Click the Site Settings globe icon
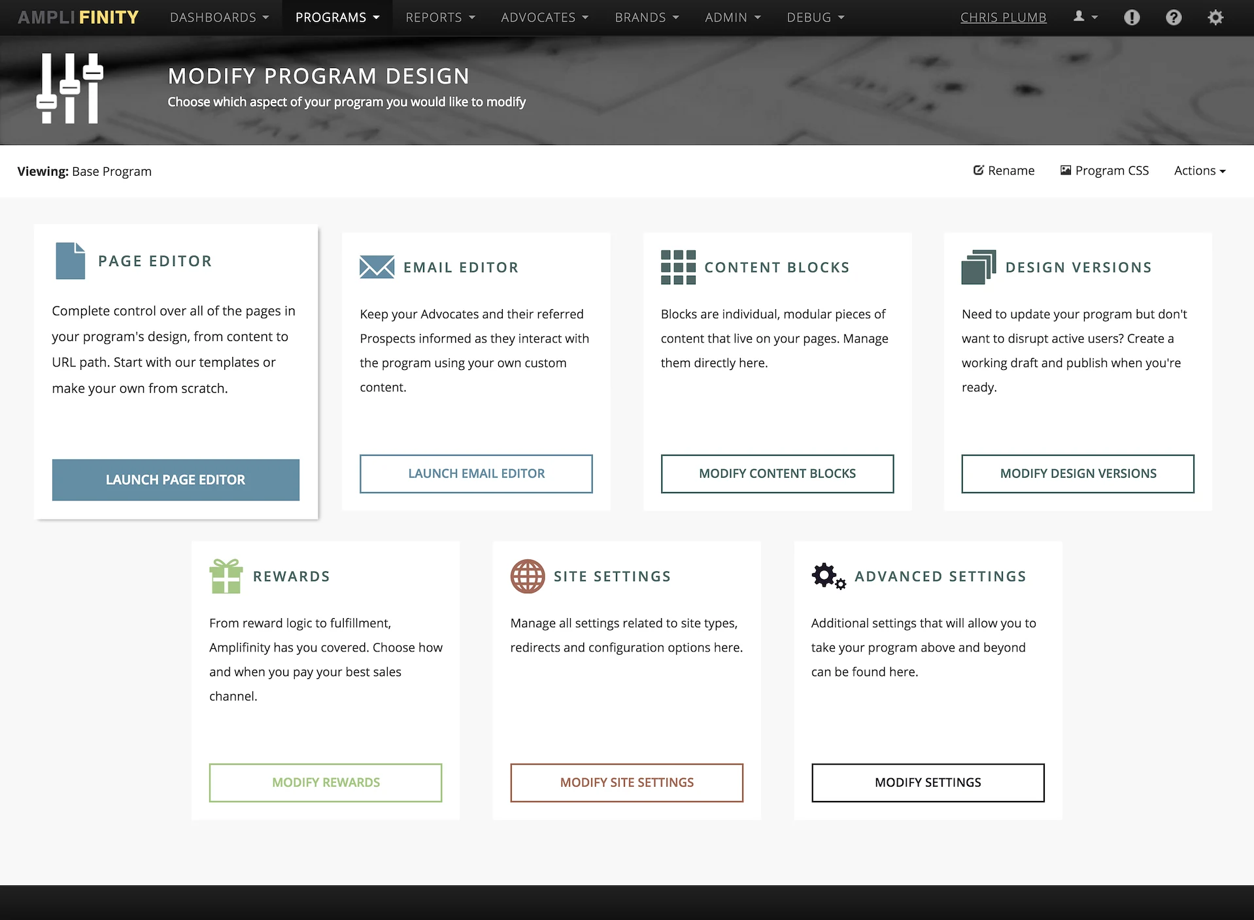The width and height of the screenshot is (1254, 920). pyautogui.click(x=528, y=576)
